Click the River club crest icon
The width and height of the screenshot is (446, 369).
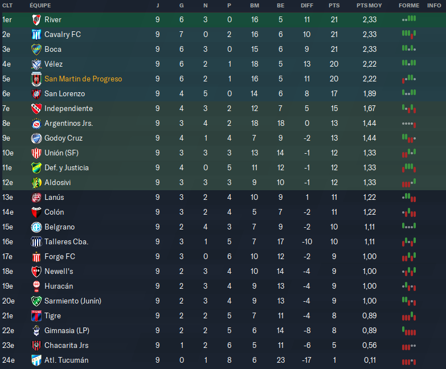point(36,20)
